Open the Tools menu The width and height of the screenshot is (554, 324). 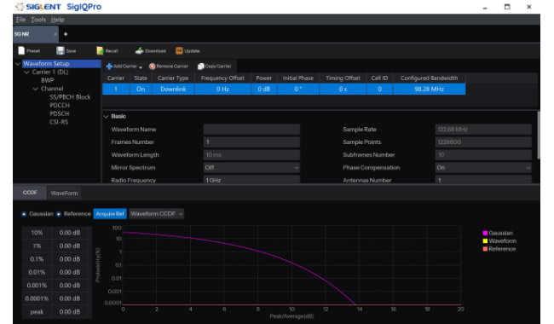(x=38, y=20)
